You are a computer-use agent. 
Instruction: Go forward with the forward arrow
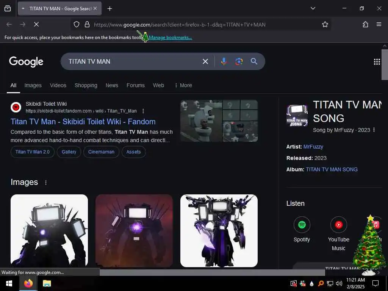[22, 24]
